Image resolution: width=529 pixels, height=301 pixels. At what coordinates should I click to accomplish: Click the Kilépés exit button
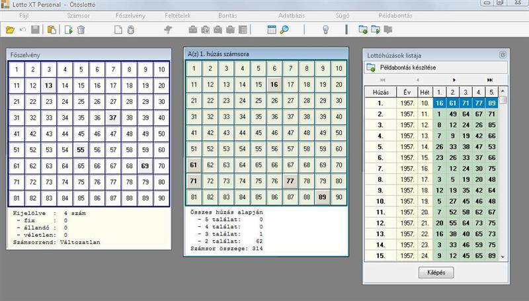(436, 273)
